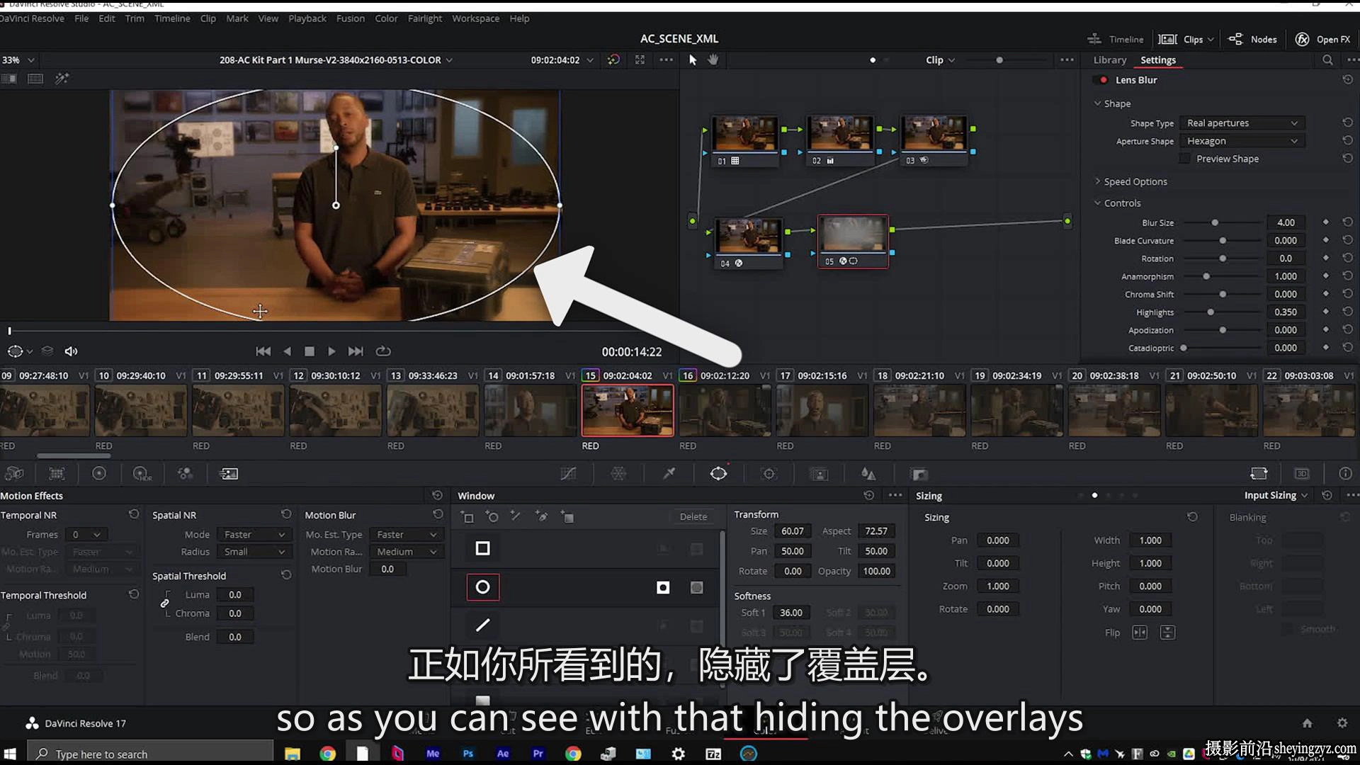The width and height of the screenshot is (1360, 765).
Task: Open the Shape Type dropdown
Action: (x=1242, y=123)
